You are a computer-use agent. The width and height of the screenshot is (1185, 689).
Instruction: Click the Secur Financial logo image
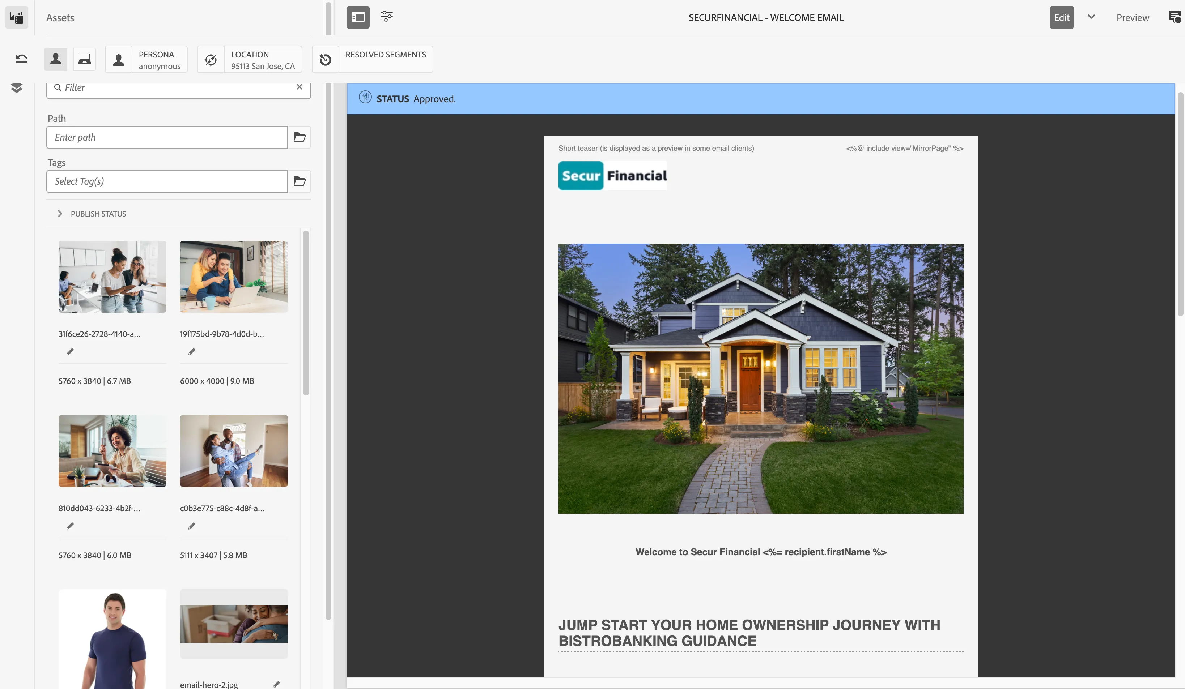tap(612, 176)
